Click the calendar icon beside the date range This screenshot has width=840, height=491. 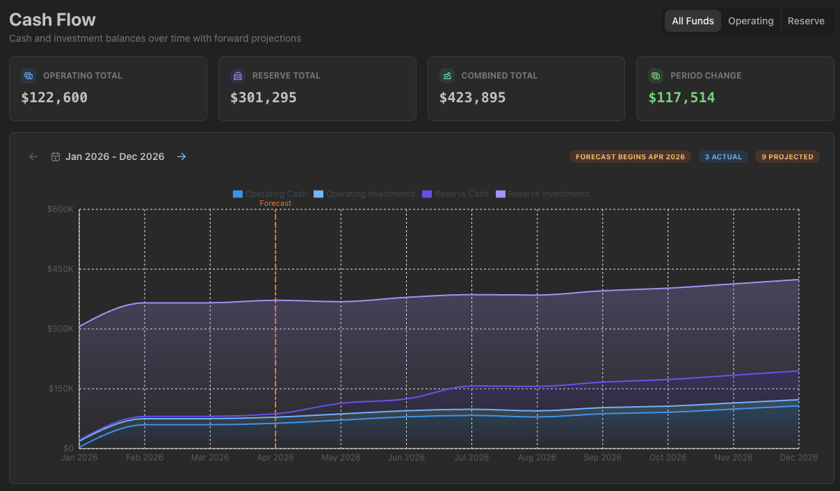point(55,156)
